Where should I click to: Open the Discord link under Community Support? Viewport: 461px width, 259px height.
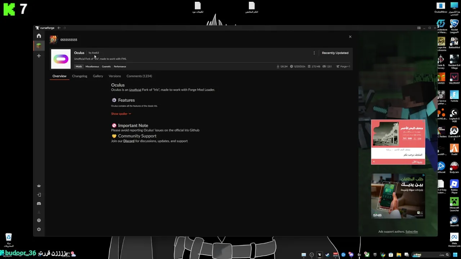129,141
